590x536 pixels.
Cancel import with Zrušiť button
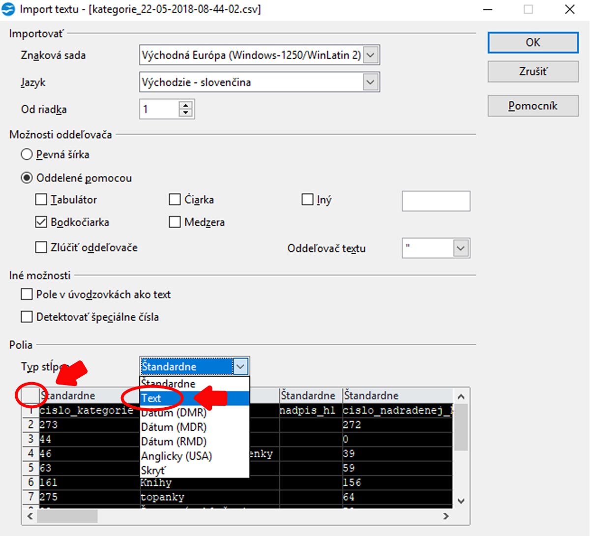pos(533,72)
